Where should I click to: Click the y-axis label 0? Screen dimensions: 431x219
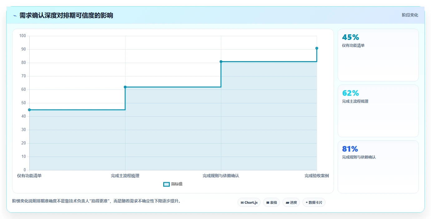click(25, 170)
